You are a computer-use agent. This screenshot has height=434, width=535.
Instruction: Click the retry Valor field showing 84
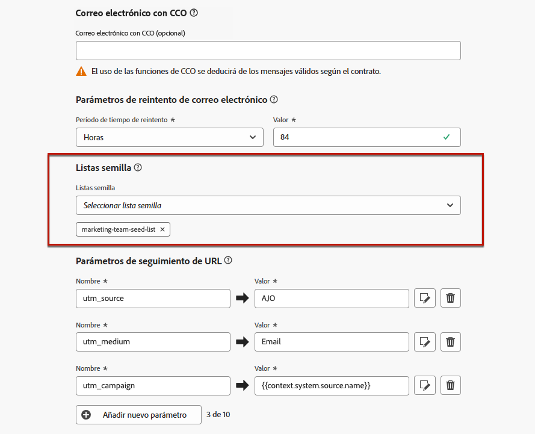[x=366, y=137]
